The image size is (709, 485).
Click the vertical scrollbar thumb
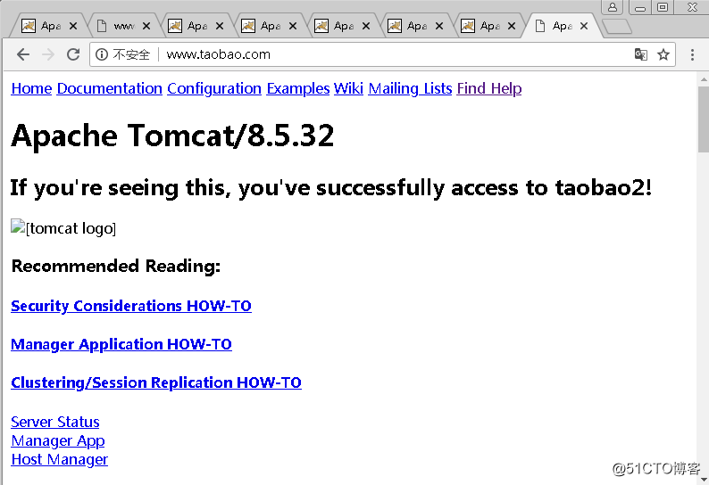(x=704, y=119)
